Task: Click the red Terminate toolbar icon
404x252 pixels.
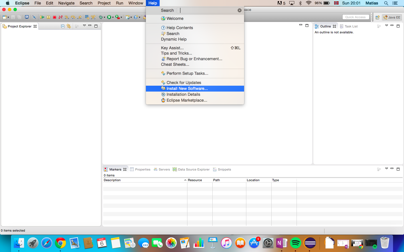Action: click(54, 17)
